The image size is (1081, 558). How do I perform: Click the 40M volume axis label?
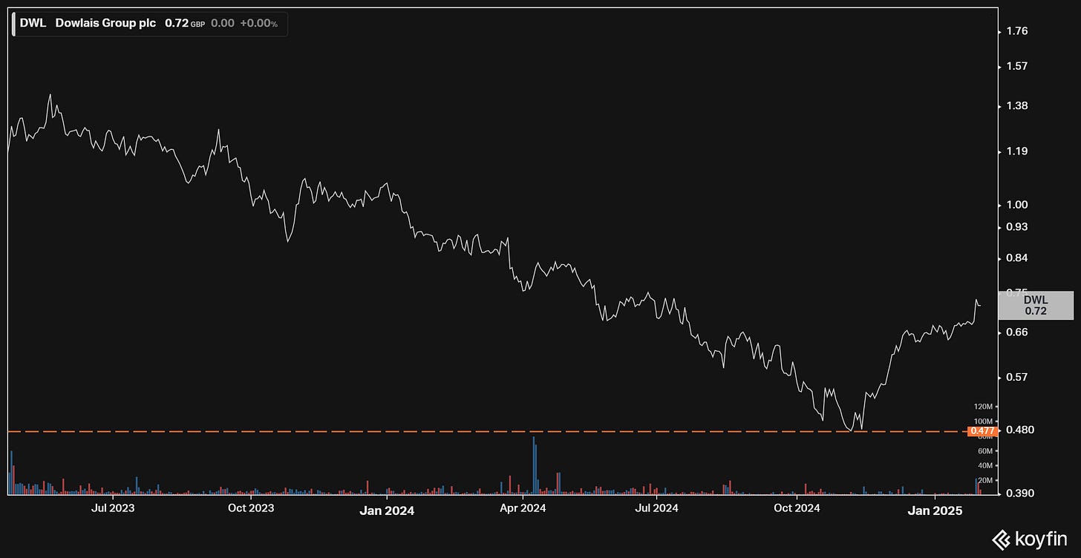point(984,466)
